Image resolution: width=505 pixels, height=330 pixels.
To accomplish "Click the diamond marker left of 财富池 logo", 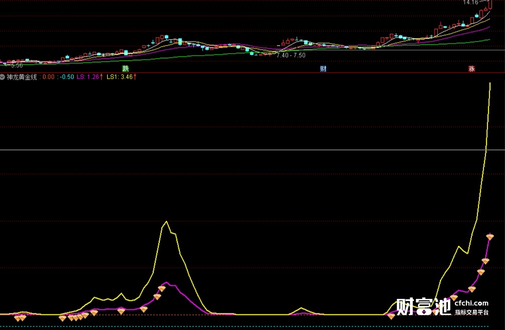I will (x=391, y=316).
